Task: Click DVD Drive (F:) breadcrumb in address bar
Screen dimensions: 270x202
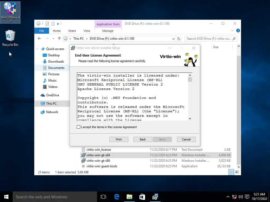Action: (x=112, y=39)
